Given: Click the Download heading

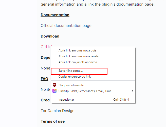Looking at the screenshot, I should tap(50, 36).
